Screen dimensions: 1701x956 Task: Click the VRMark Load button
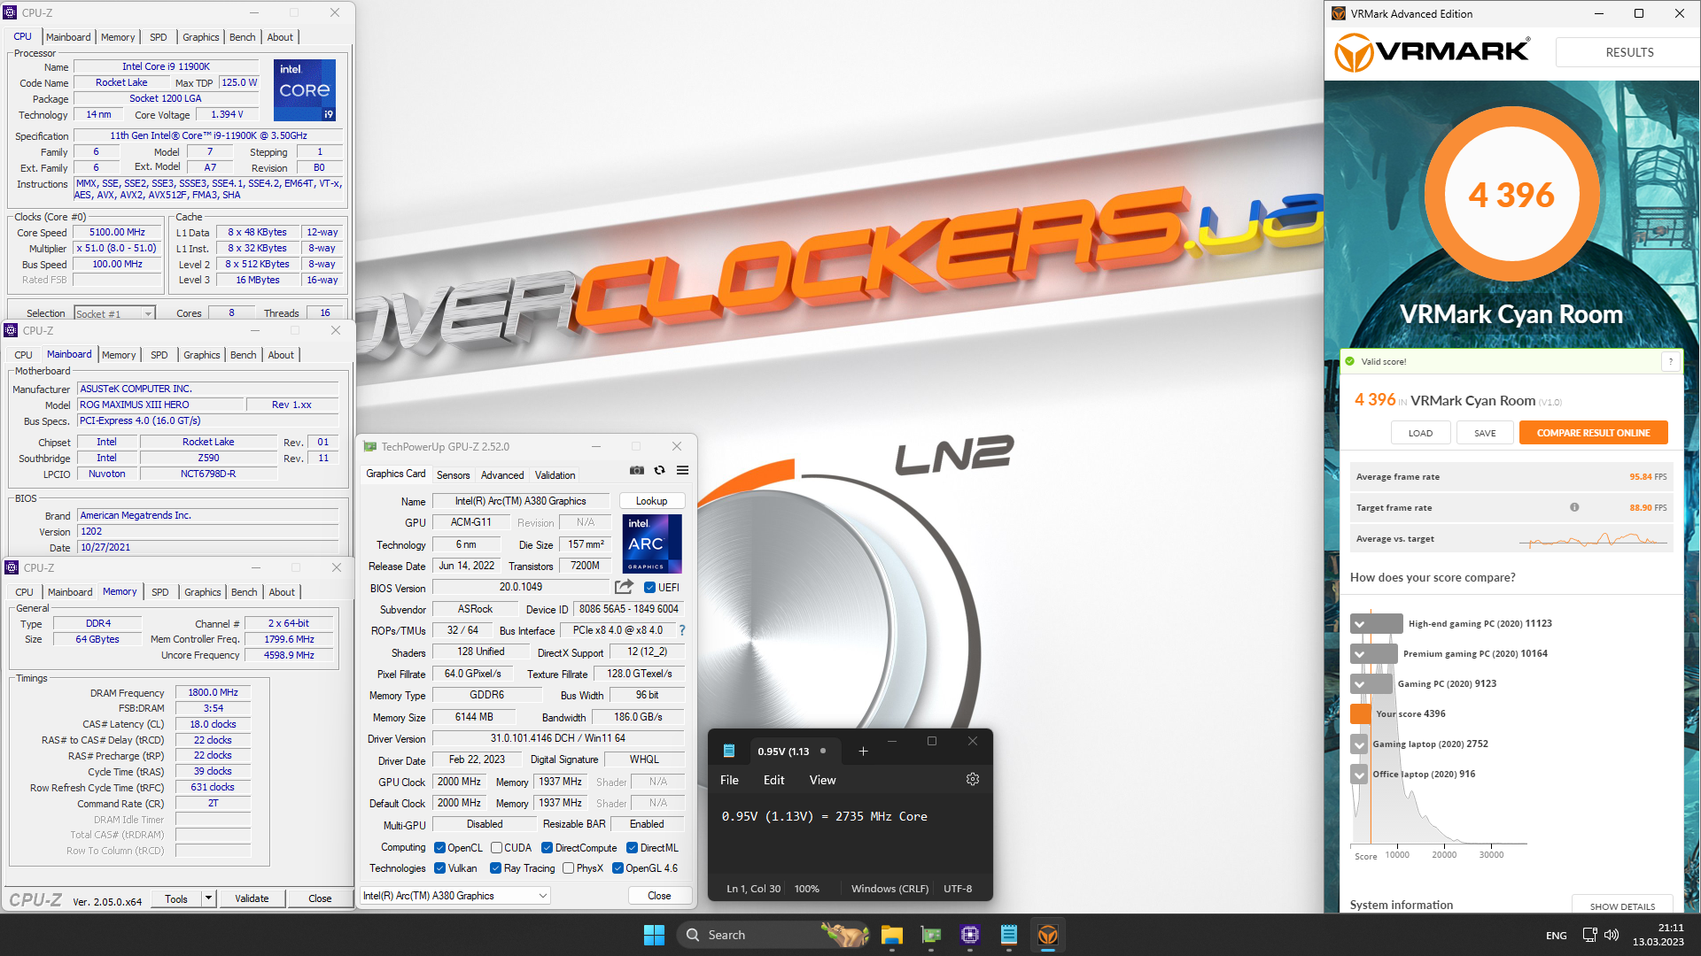1420,433
